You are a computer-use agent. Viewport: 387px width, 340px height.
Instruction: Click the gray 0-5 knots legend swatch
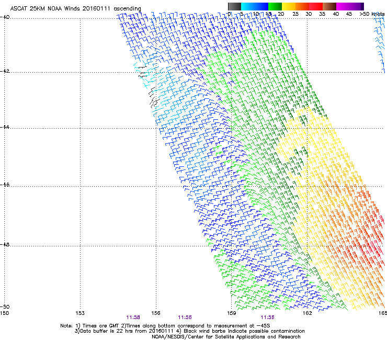tap(234, 6)
